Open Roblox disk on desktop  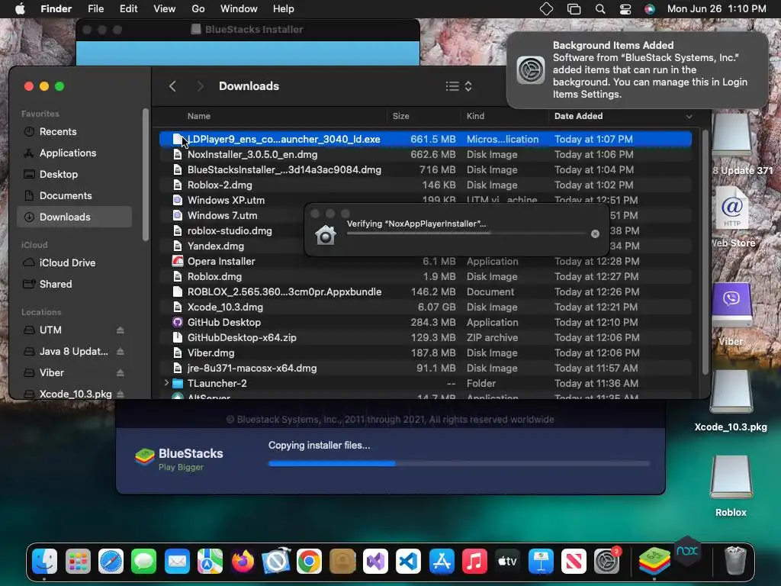[x=731, y=485]
